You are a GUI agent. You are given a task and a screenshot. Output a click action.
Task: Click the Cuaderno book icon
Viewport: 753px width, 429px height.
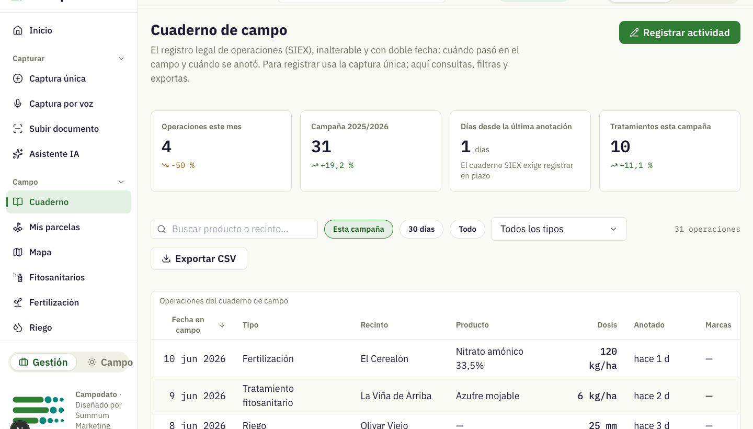pyautogui.click(x=18, y=202)
